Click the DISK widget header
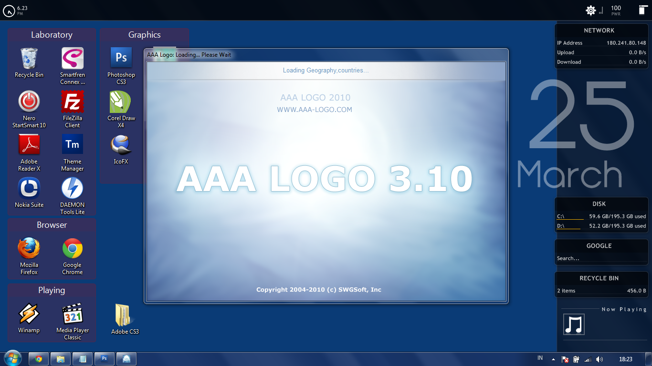 pos(599,204)
